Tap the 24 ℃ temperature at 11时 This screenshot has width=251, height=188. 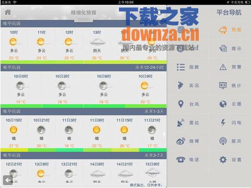tap(42, 58)
